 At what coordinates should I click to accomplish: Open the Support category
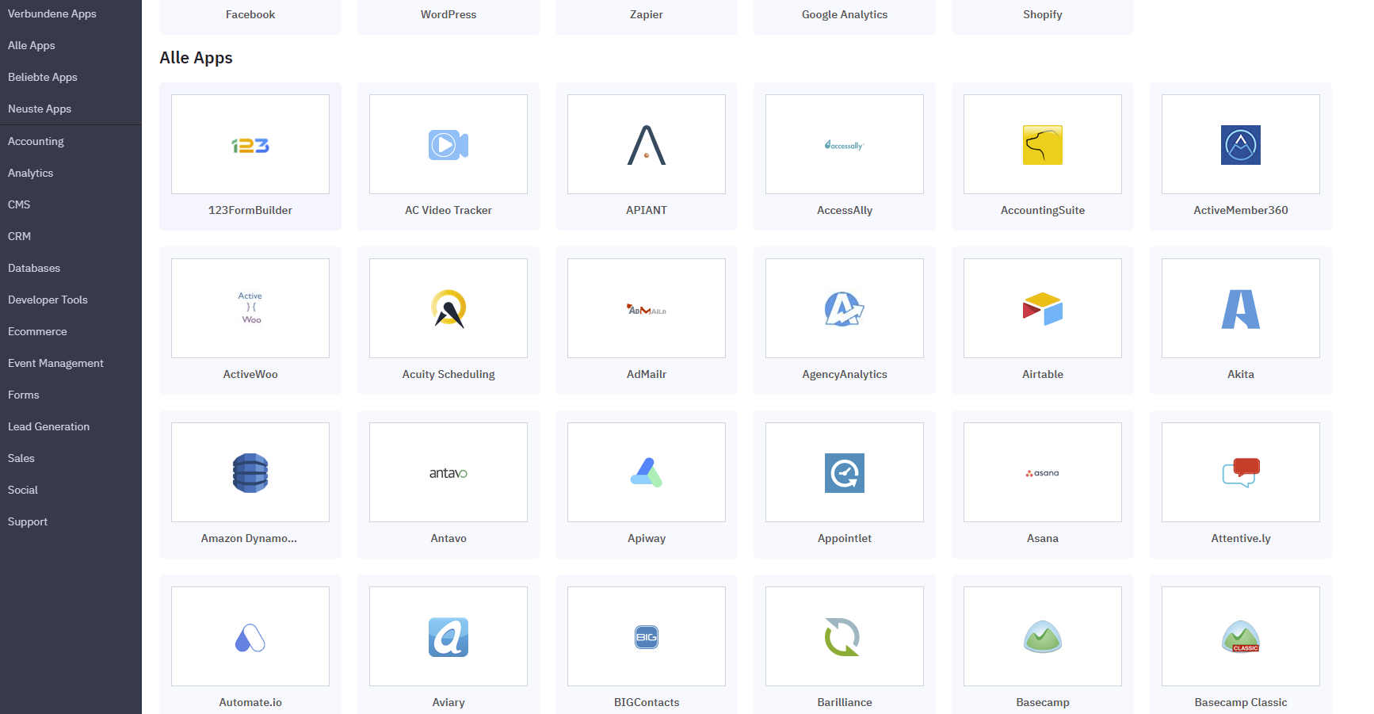coord(28,521)
